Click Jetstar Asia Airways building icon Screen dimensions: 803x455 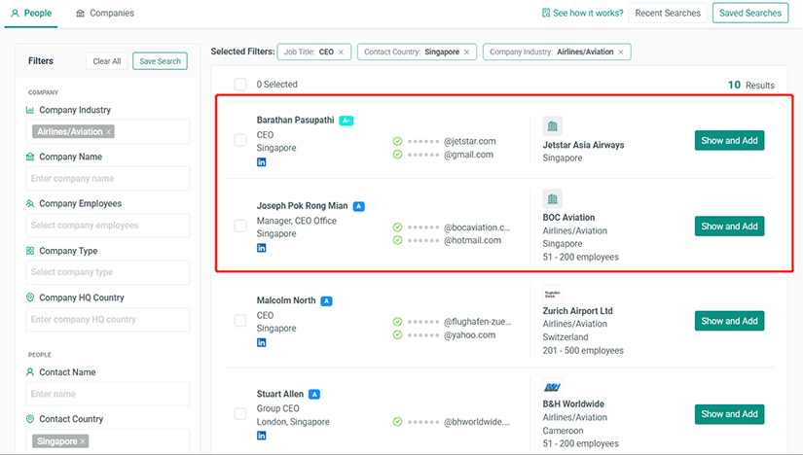(552, 126)
